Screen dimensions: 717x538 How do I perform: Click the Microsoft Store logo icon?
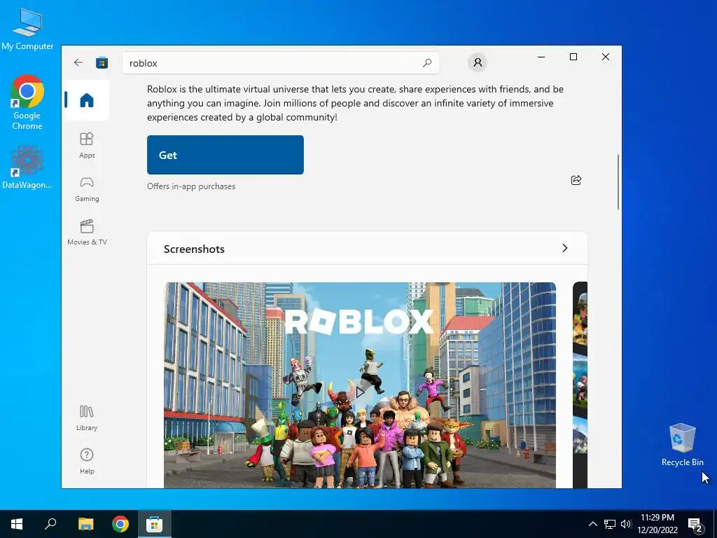(102, 62)
